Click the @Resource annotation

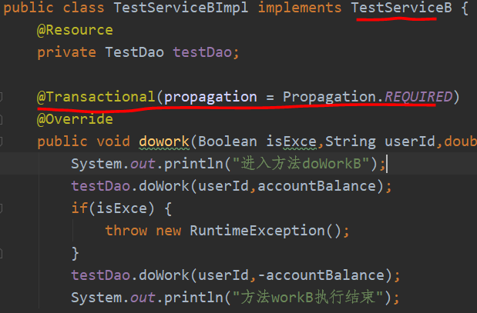(75, 30)
